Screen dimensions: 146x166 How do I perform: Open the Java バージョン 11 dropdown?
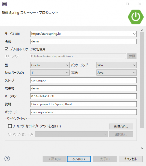click(x=50, y=73)
